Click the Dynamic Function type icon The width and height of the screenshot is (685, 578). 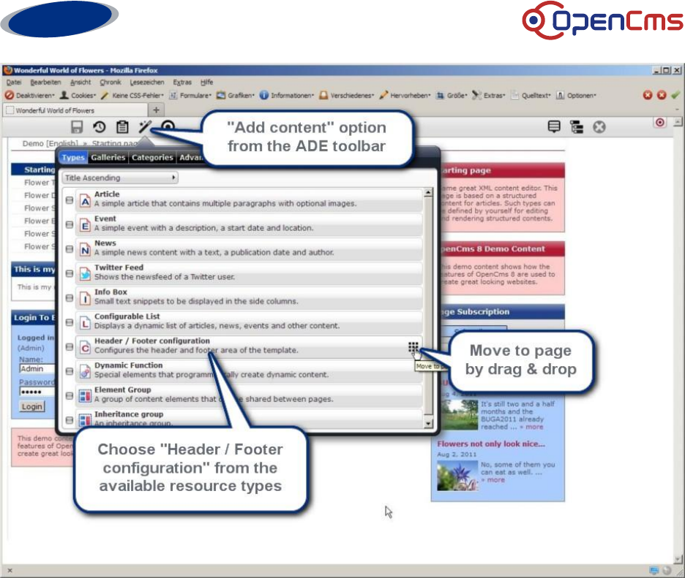click(85, 373)
